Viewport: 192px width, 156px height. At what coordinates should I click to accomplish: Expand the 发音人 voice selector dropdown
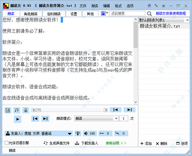pyautogui.click(x=69, y=133)
